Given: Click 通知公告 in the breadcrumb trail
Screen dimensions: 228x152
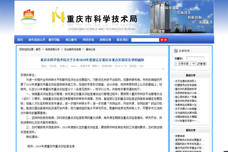Looking at the screenshot, I should (x=90, y=49).
